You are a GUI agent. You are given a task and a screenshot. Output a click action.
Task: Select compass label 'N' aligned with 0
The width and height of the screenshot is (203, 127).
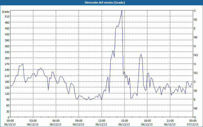click(x=195, y=117)
